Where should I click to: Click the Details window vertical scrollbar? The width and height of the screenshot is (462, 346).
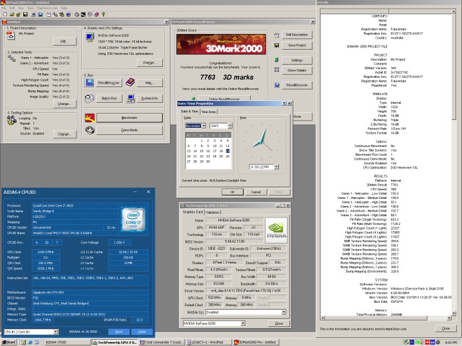point(454,162)
